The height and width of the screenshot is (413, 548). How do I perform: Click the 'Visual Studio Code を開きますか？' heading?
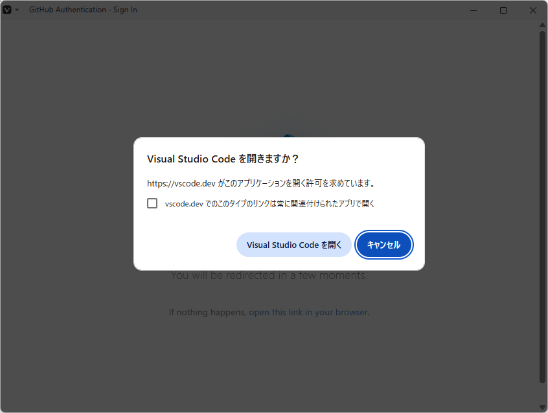pyautogui.click(x=223, y=159)
